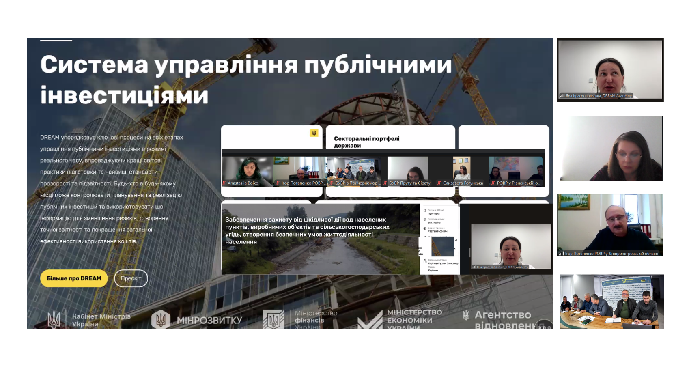
Task: Select the БУВР Пруту та Сірету video thumbnail
Action: (x=407, y=171)
